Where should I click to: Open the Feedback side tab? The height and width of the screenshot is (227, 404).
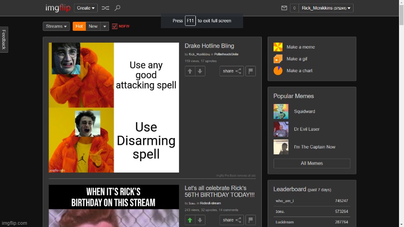tap(4, 39)
